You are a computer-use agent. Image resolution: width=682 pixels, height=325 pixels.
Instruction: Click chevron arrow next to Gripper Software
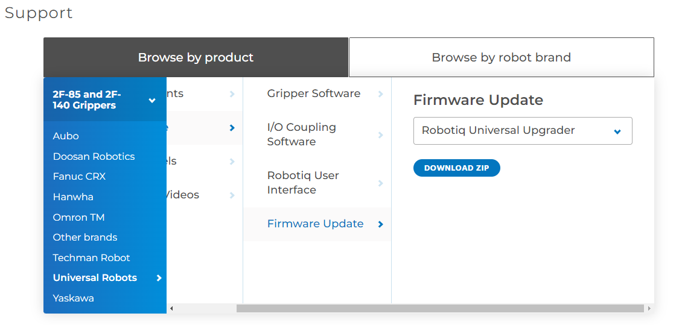click(381, 94)
